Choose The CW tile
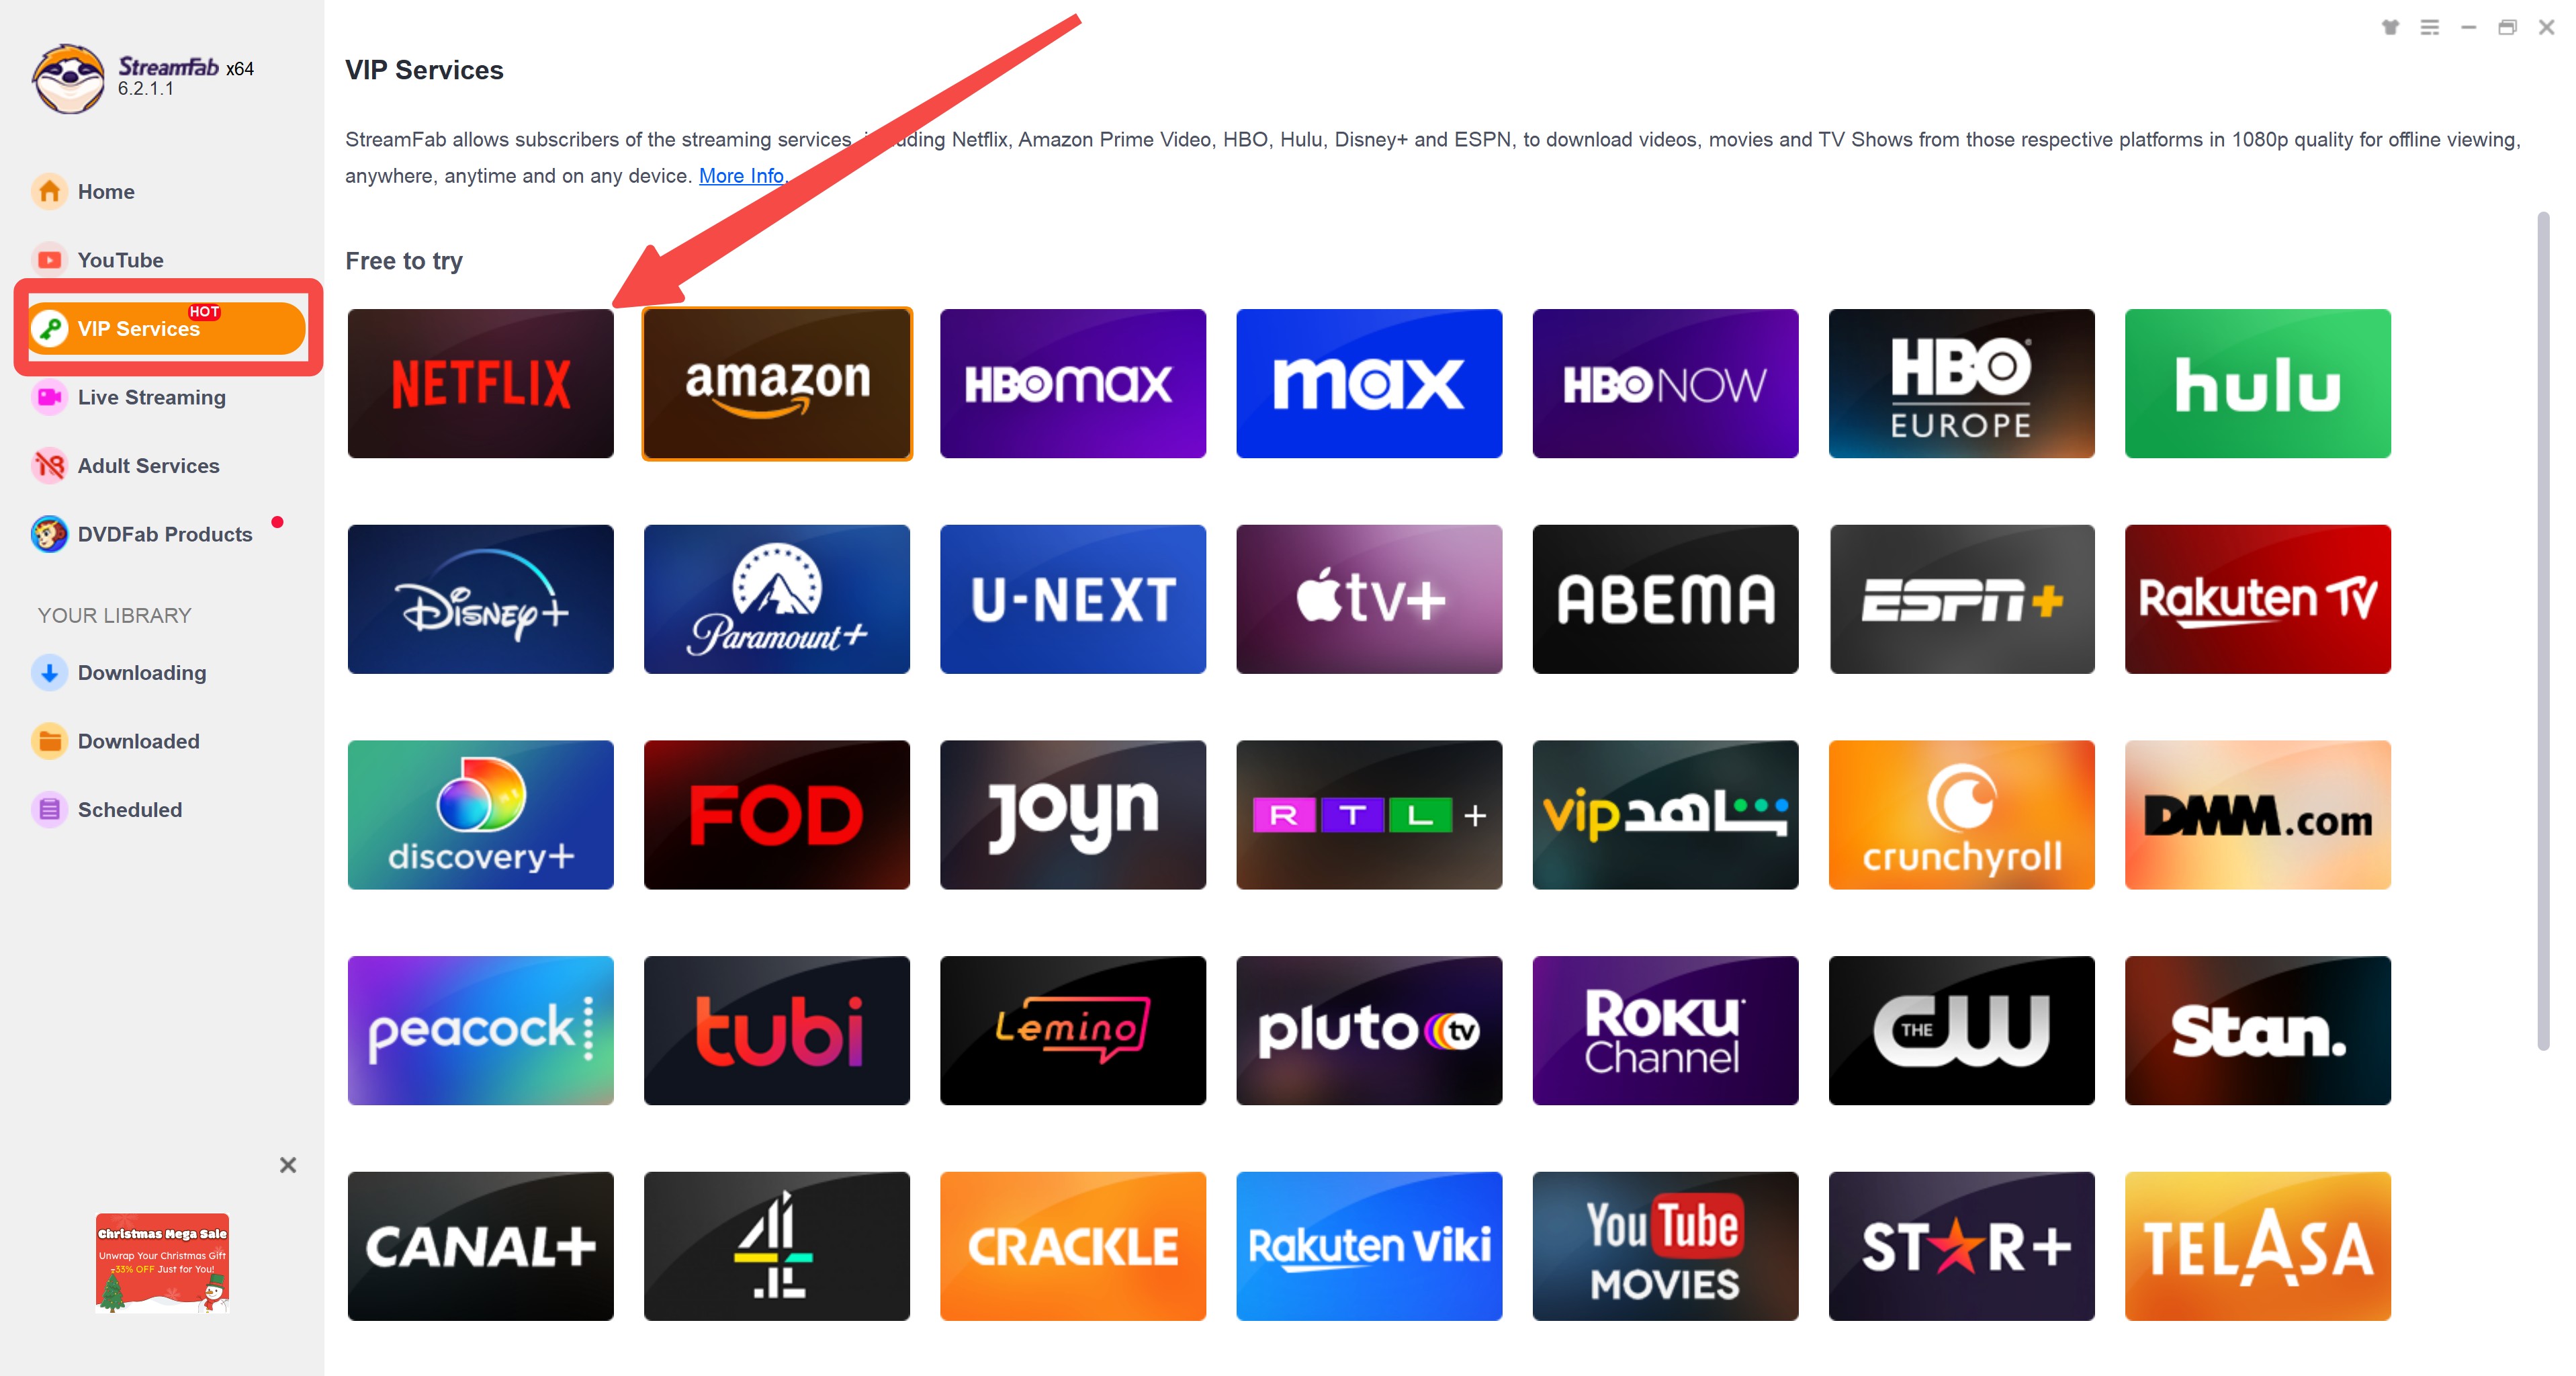This screenshot has height=1376, width=2576. [1961, 1031]
